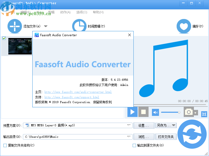Click the video thumbnail in file list
The width and height of the screenshot is (209, 156).
point(20,46)
